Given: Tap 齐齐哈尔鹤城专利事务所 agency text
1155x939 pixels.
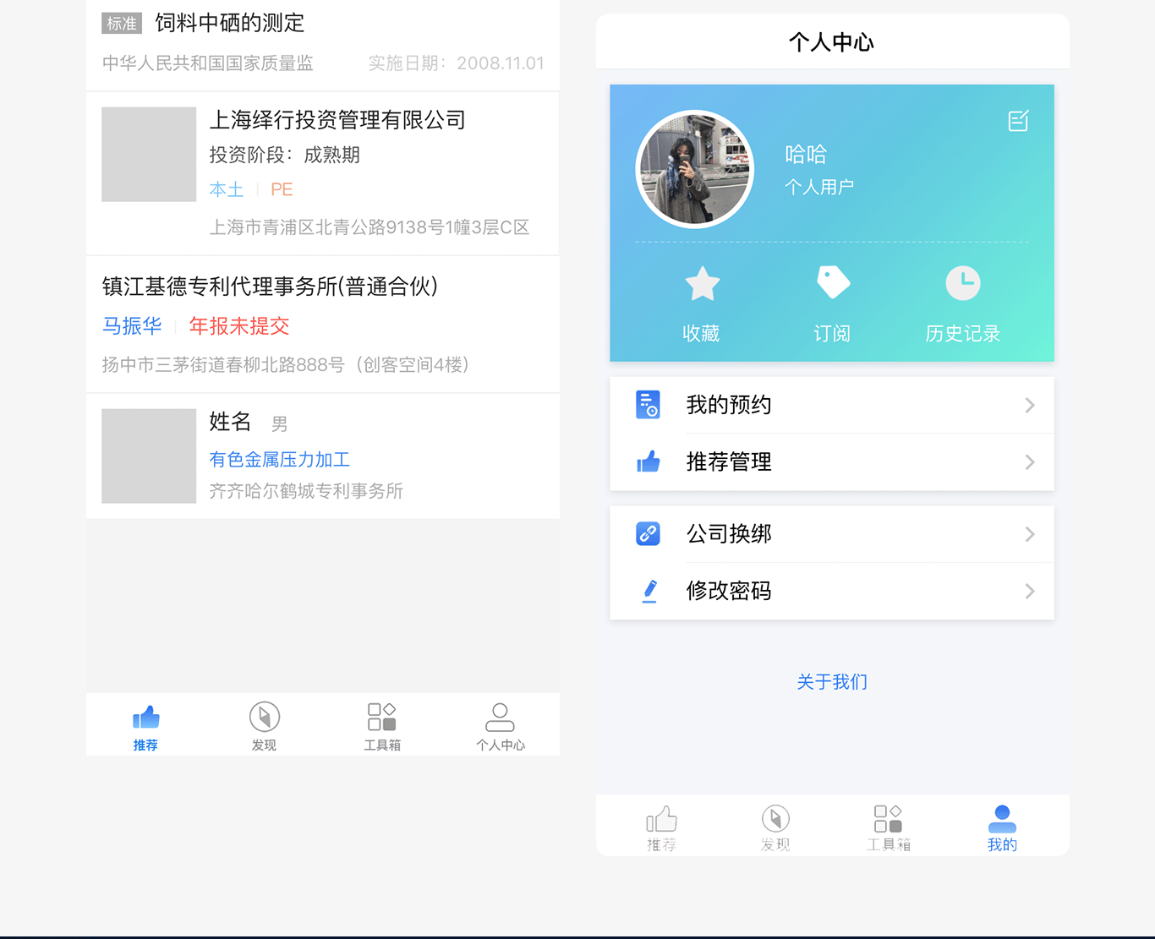Looking at the screenshot, I should pyautogui.click(x=306, y=491).
